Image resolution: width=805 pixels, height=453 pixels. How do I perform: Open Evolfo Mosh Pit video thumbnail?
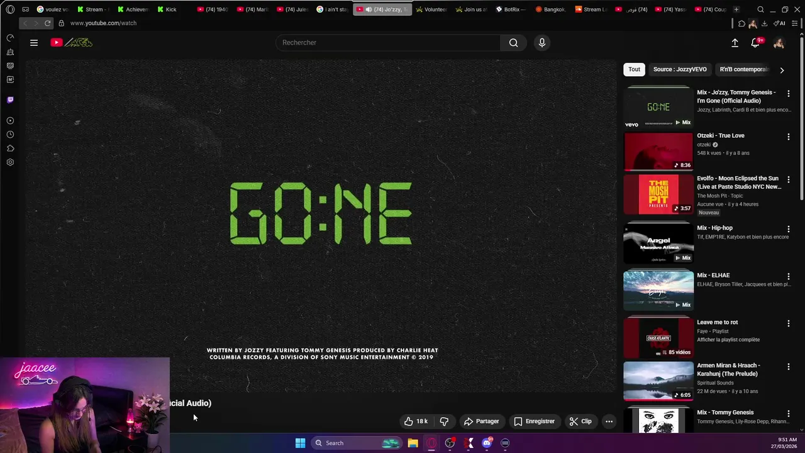pos(658,194)
